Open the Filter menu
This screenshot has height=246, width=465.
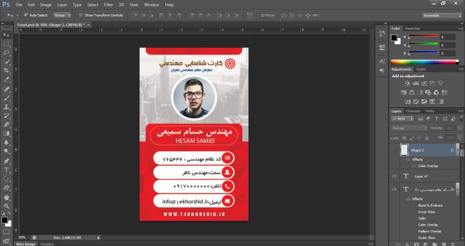coord(108,5)
